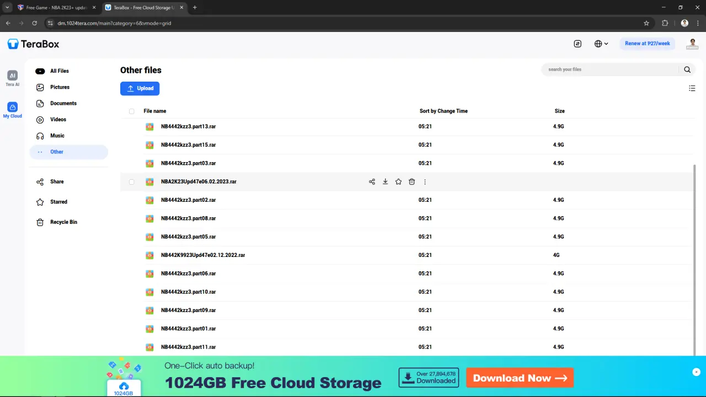Delete the NBA2K23Upd47e06.02.2023.rar file
This screenshot has width=706, height=397.
[411, 181]
